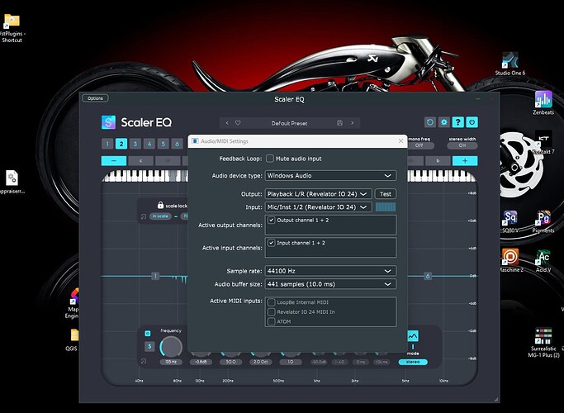Open Pigments desktop shortcut

[x=543, y=221]
